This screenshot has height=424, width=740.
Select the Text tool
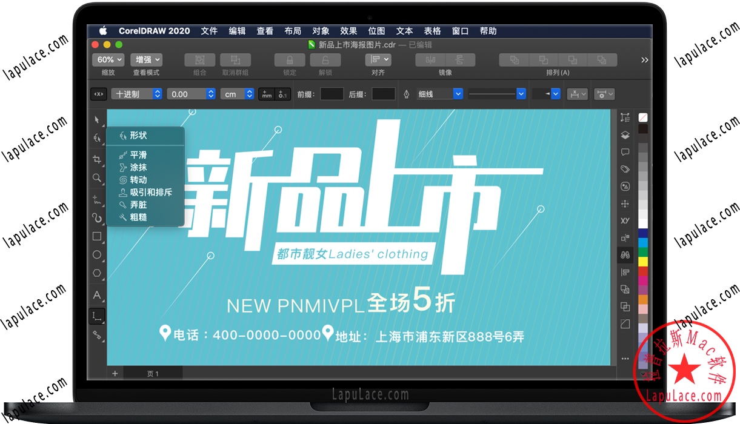(x=97, y=295)
